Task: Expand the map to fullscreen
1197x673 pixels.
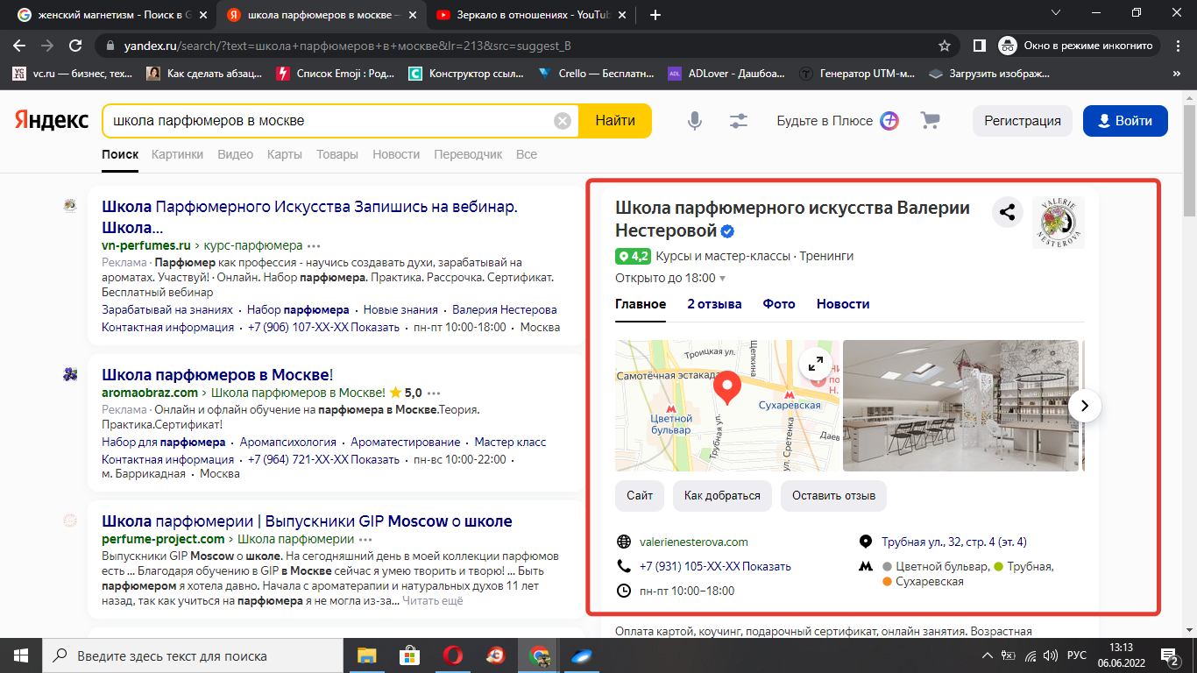Action: coord(815,364)
